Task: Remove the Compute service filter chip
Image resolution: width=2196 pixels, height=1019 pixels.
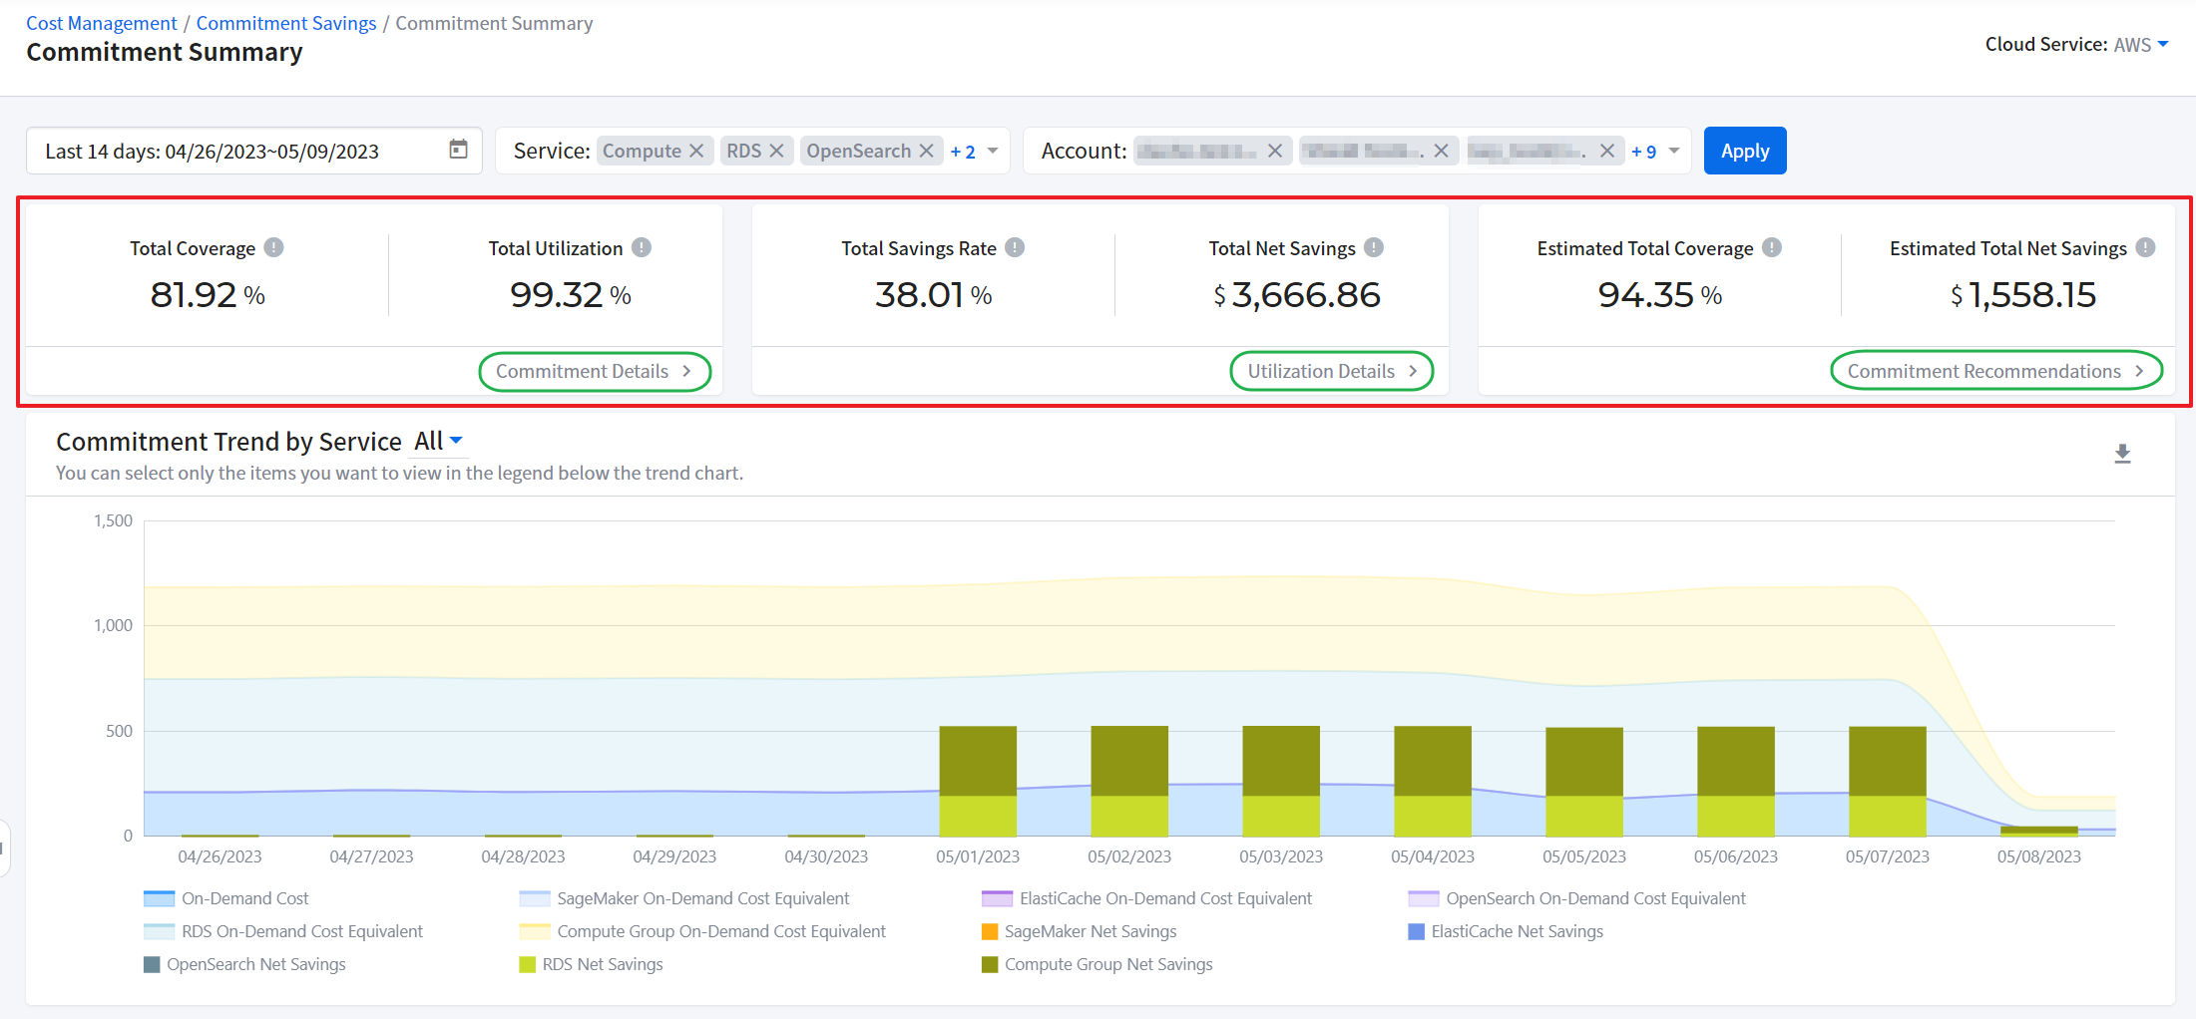Action: (x=696, y=151)
